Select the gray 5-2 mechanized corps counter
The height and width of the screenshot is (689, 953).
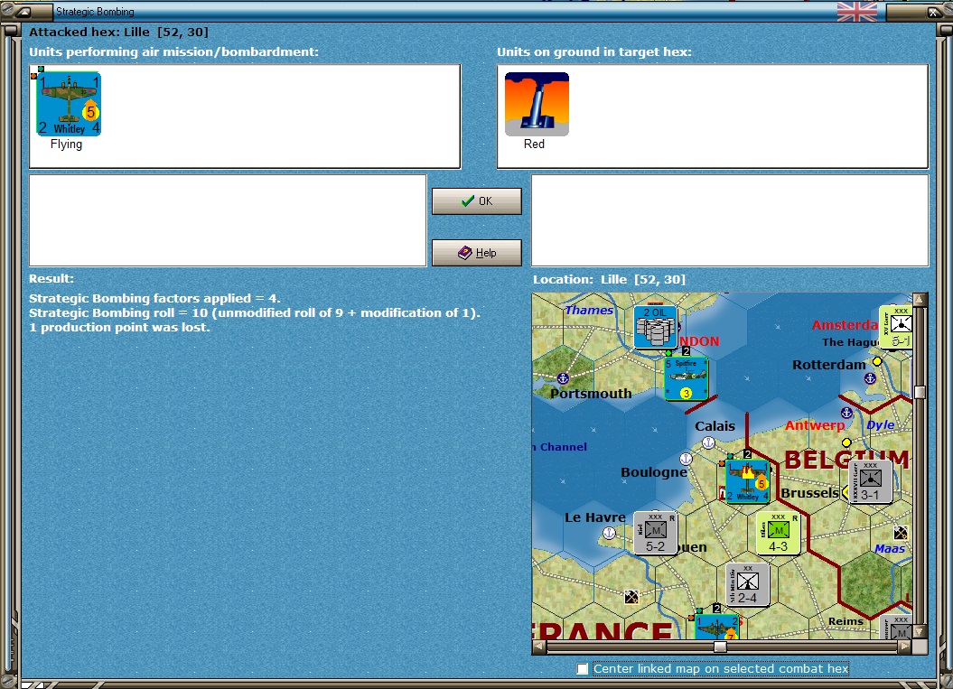(x=655, y=533)
